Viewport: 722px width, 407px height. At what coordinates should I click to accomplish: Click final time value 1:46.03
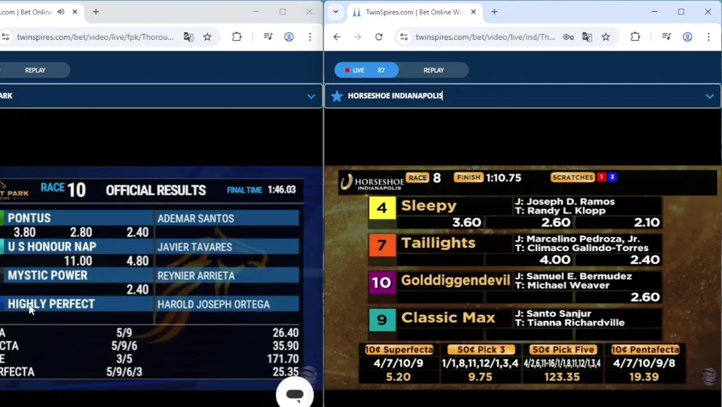point(282,190)
